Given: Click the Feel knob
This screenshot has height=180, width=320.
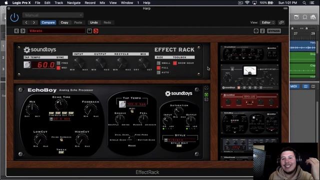Looking at the screenshot, I should click(143, 119).
